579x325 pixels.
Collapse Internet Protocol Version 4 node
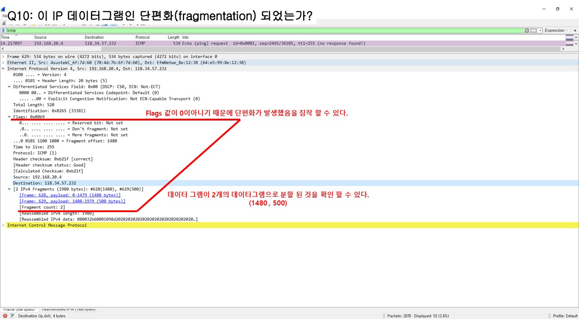pos(4,69)
